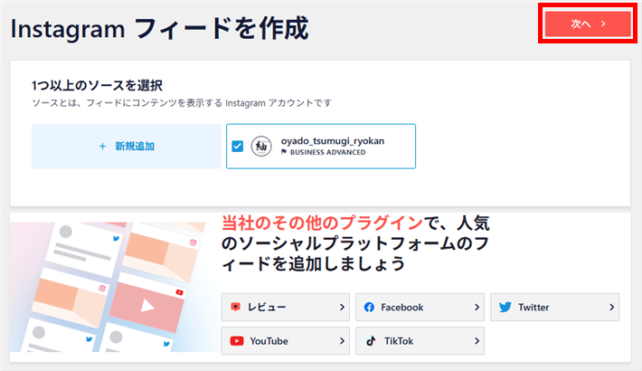Click the chevron arrow in the 次へ button
Screen dimensions: 642x371
603,24
